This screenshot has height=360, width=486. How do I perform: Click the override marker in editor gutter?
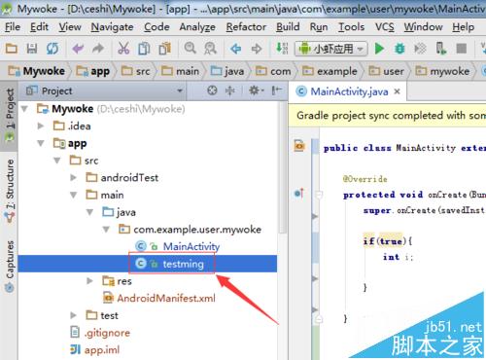[x=299, y=194]
